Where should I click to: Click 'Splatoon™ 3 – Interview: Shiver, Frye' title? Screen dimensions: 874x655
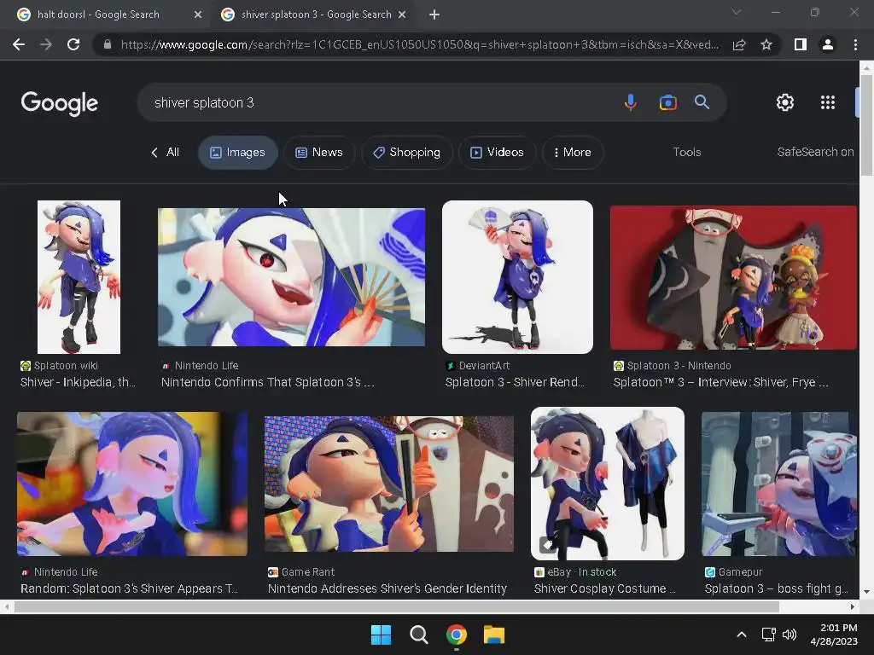pos(720,382)
